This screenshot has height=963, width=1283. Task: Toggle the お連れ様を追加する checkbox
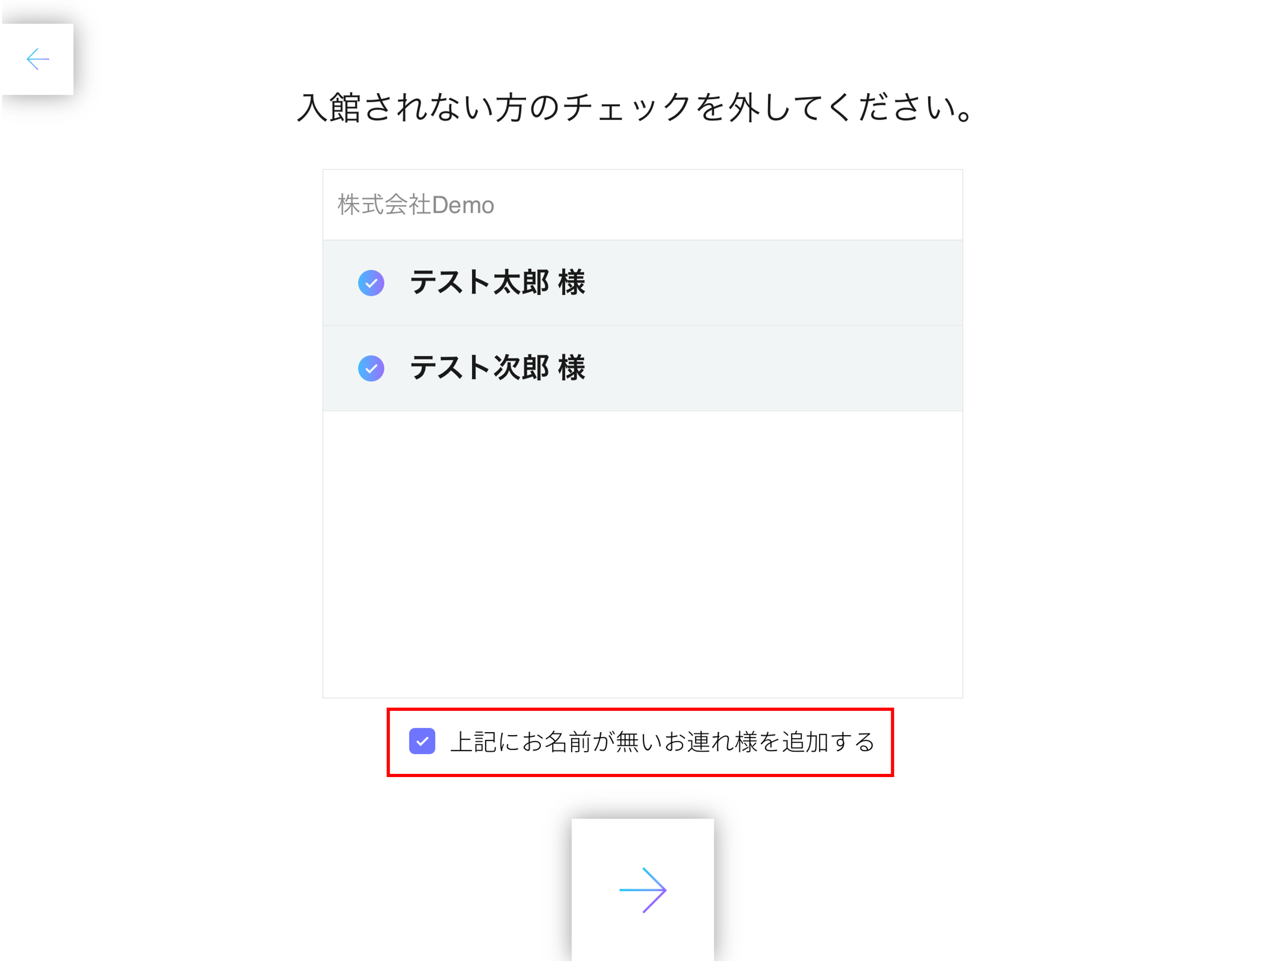click(x=422, y=741)
